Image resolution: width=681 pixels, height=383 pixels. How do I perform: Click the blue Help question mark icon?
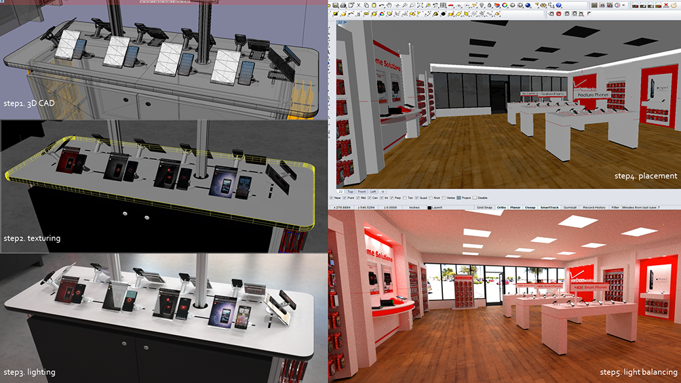[x=558, y=5]
